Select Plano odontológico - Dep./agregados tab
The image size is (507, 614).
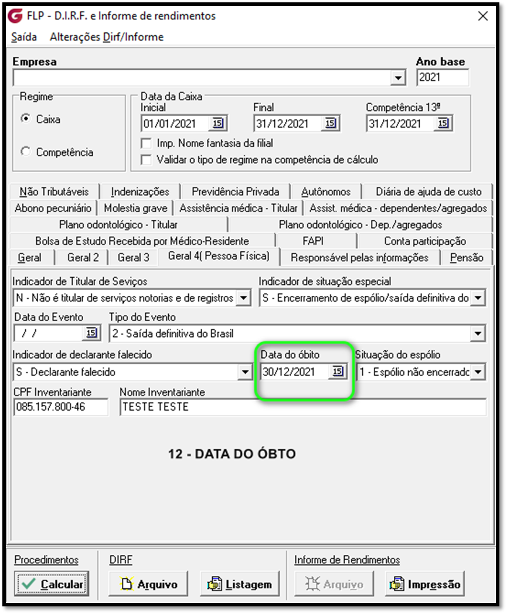tap(360, 224)
